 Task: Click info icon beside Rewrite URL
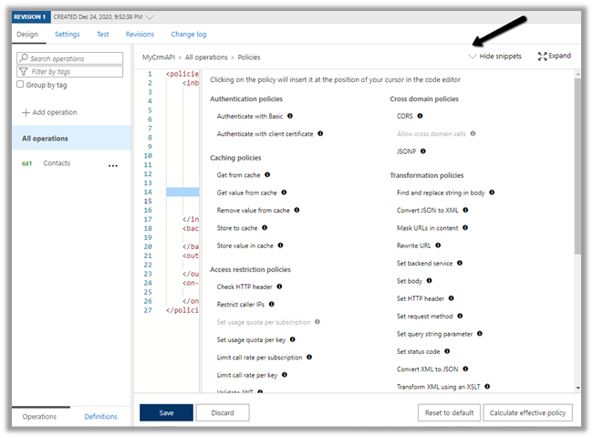coord(439,245)
